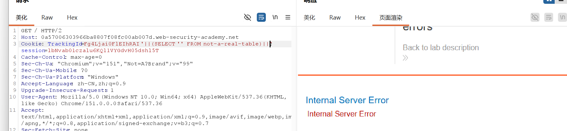
Task: Click the Upgrade-Insecure-Requests: 1 header
Action: click(x=67, y=90)
